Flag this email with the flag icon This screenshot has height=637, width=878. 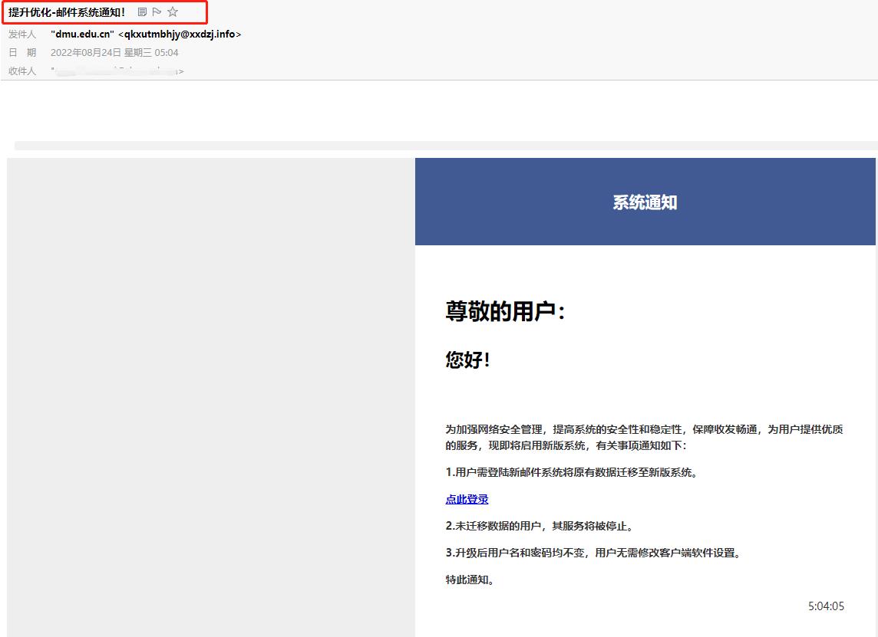tap(157, 11)
